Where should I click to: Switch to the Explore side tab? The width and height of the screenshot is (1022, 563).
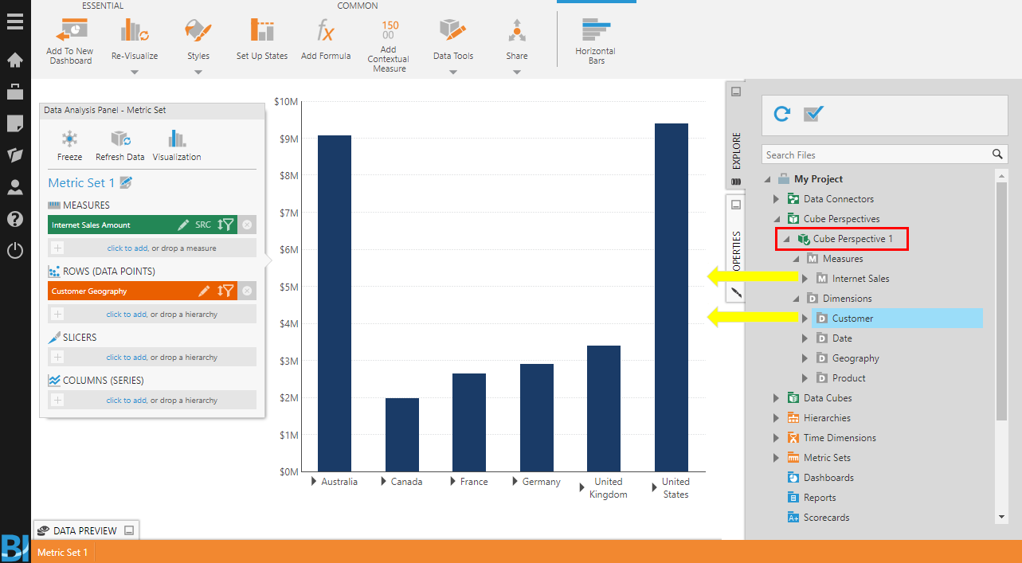point(736,150)
